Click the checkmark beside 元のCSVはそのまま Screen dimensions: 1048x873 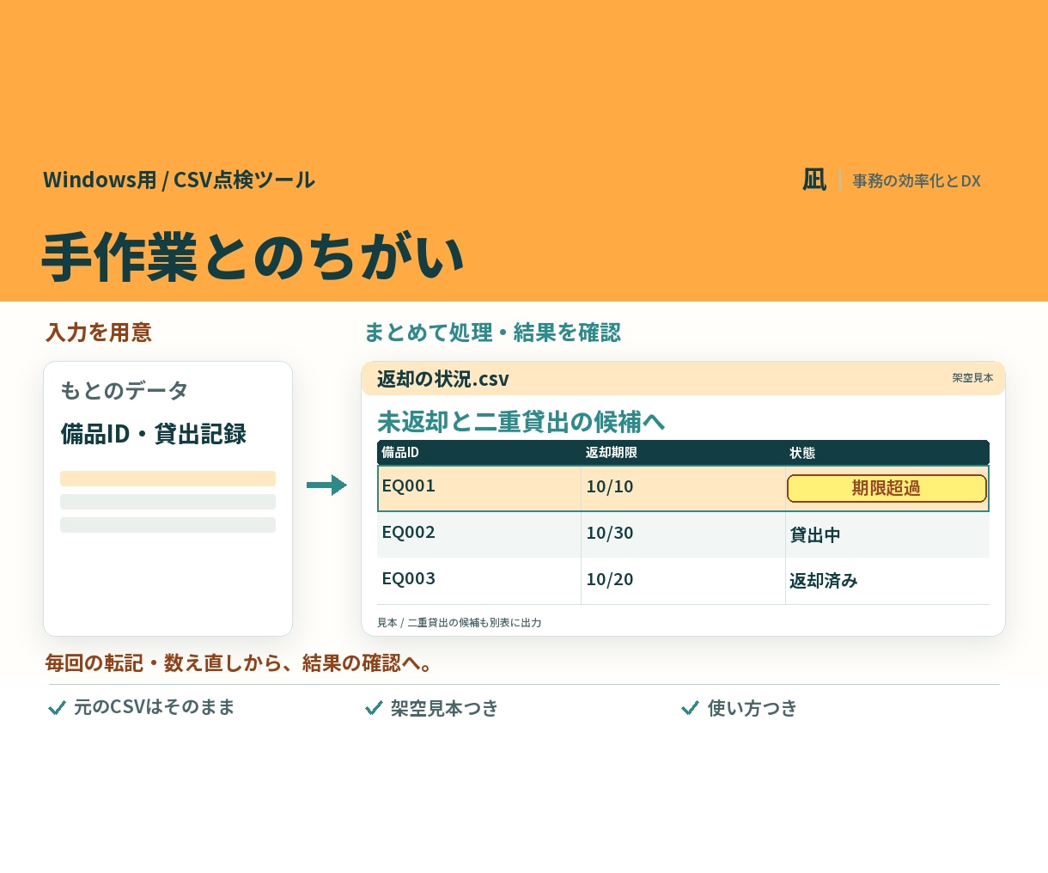tap(58, 708)
